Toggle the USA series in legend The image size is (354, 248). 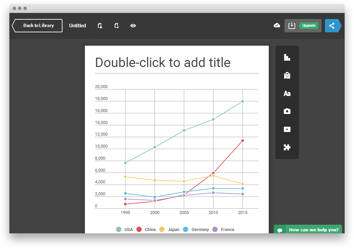[x=124, y=229]
